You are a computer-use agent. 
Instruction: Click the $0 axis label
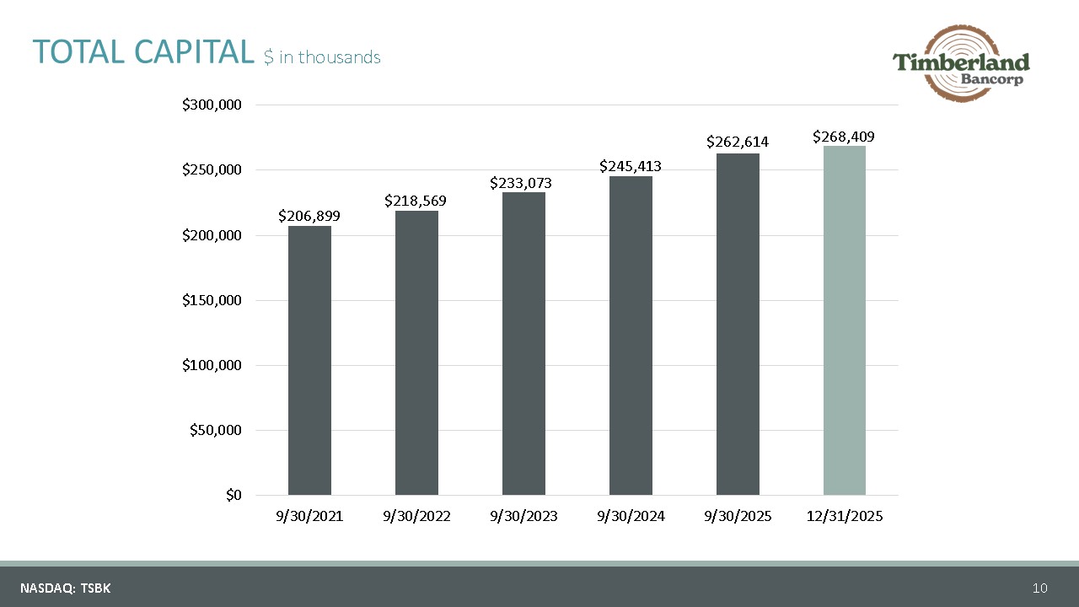[234, 495]
